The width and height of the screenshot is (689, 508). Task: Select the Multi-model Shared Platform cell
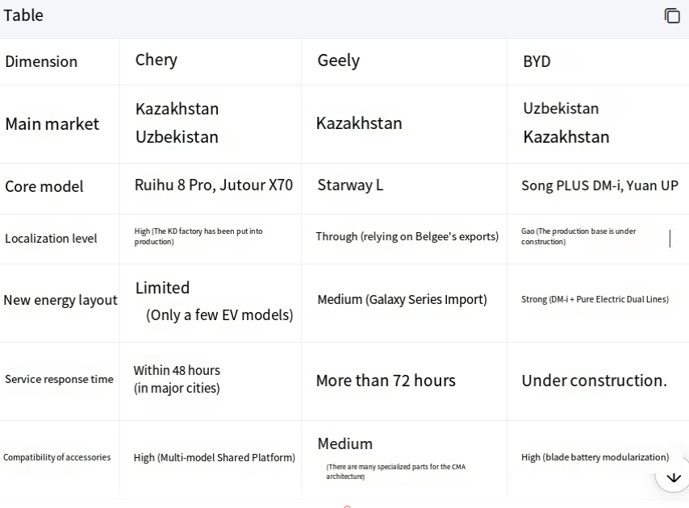pos(215,457)
